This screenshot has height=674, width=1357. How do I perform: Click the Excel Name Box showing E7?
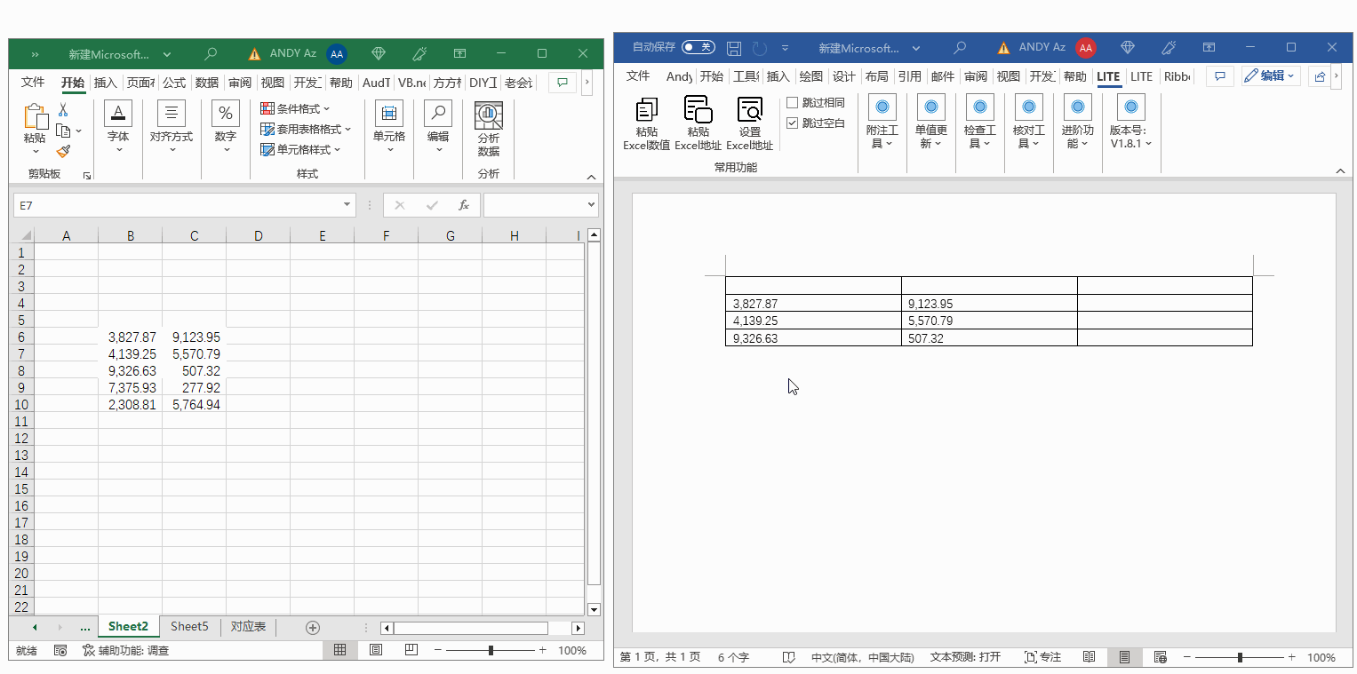pyautogui.click(x=178, y=205)
